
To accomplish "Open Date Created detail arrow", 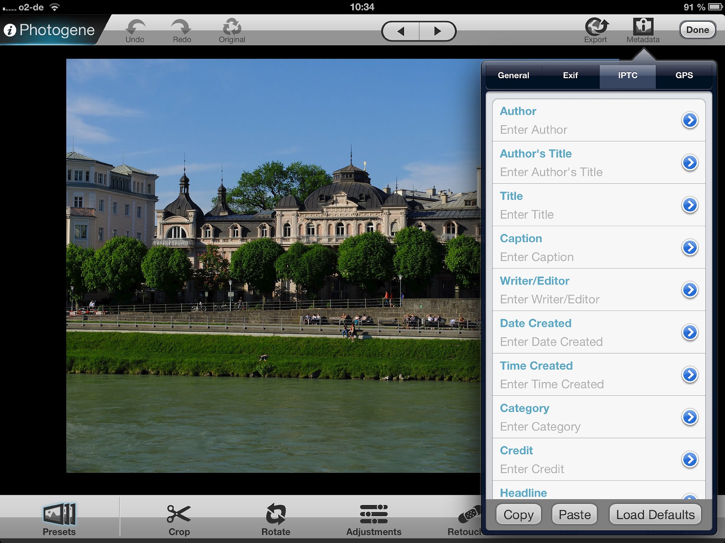I will click(689, 332).
